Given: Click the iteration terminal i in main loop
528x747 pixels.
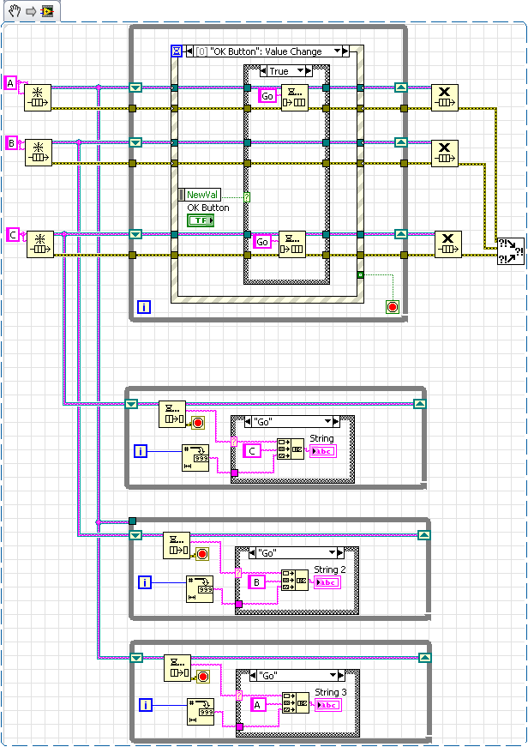Looking at the screenshot, I should [x=144, y=306].
